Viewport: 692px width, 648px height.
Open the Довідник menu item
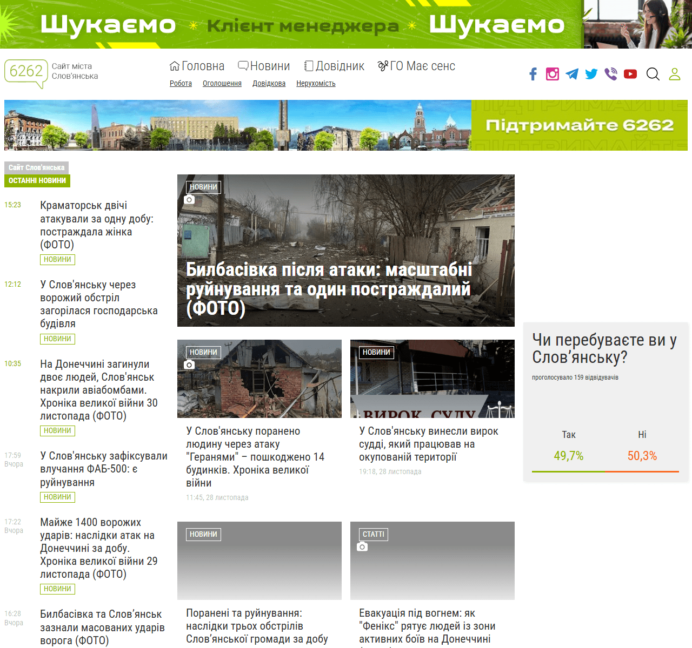(x=334, y=66)
